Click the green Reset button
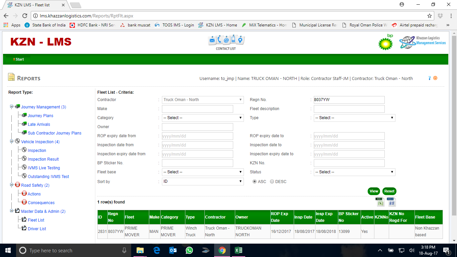The image size is (457, 257). coord(389,191)
